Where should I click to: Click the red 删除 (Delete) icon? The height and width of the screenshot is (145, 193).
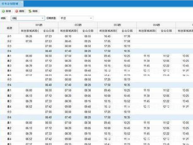[17, 11]
